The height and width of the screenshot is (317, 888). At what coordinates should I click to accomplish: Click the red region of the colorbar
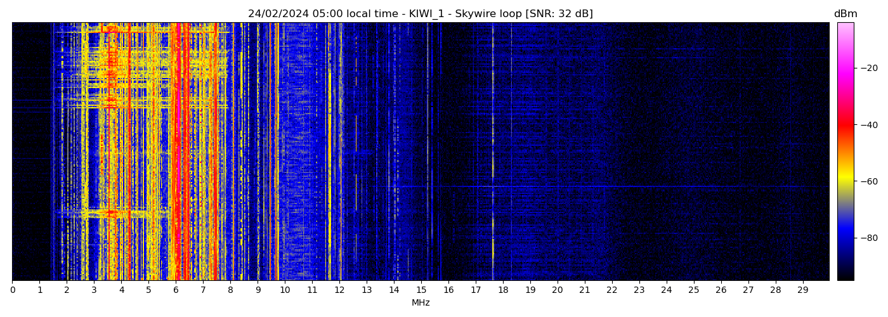(x=845, y=125)
